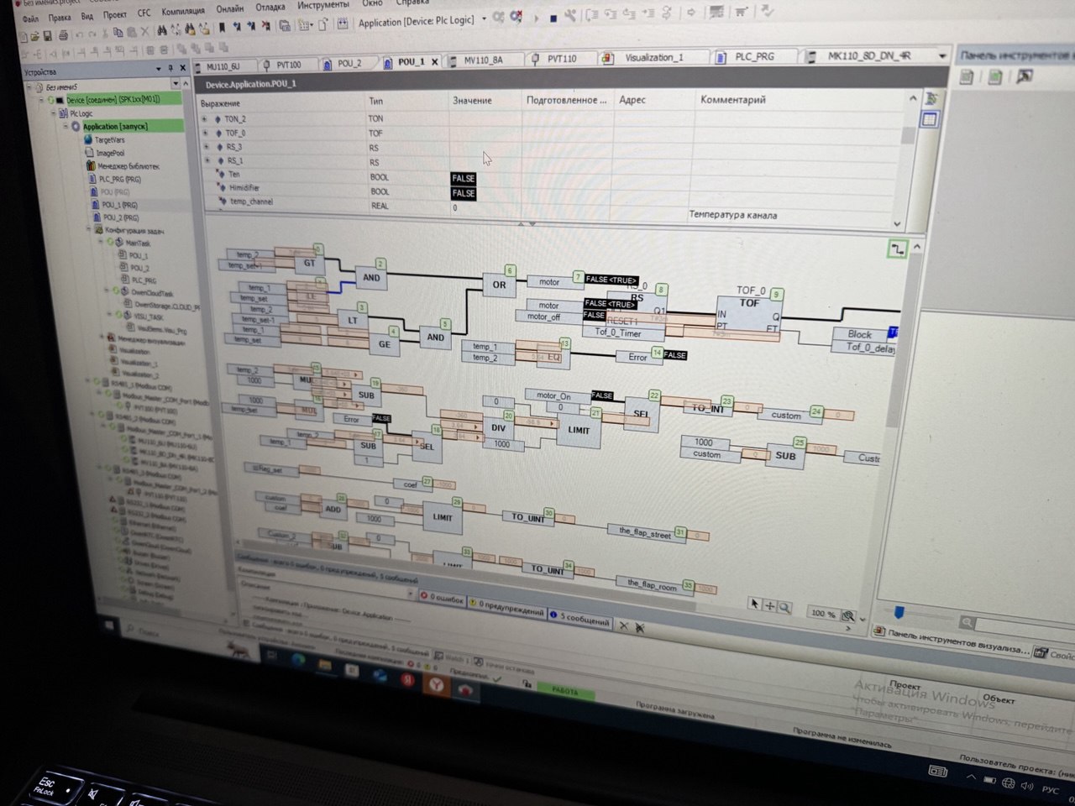Toggle the 0 предупреждений warnings filter
The image size is (1075, 806).
click(x=506, y=607)
